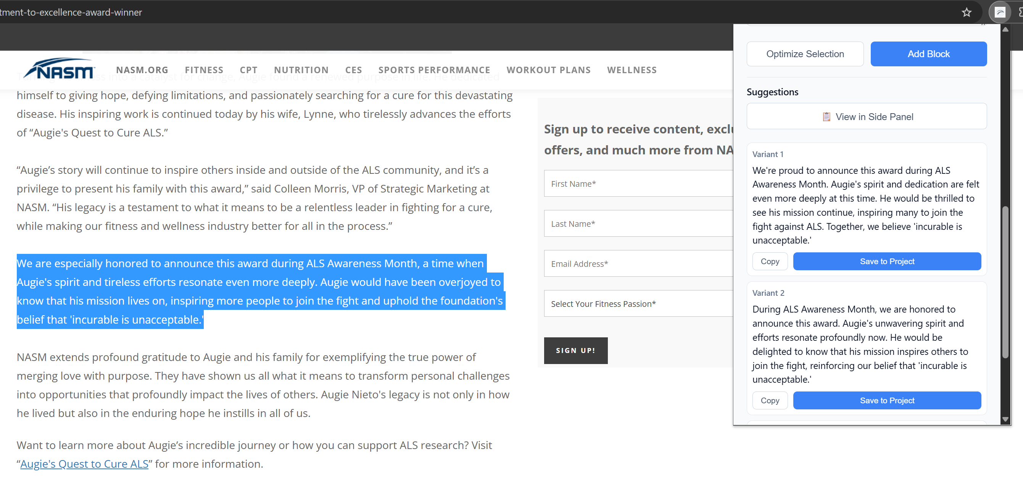The width and height of the screenshot is (1023, 478).
Task: Click the Optimize Selection button
Action: [x=805, y=53]
